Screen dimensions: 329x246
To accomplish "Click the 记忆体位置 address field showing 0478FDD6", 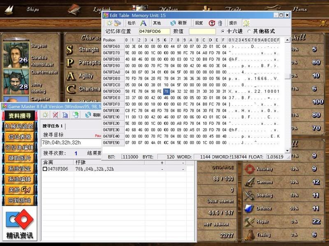I will [155, 32].
